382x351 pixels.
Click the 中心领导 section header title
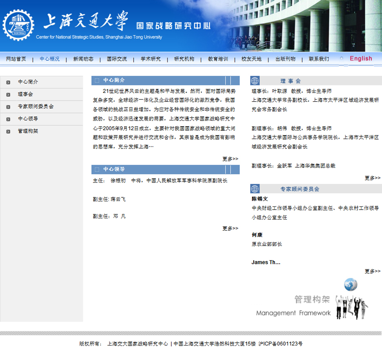(x=114, y=169)
